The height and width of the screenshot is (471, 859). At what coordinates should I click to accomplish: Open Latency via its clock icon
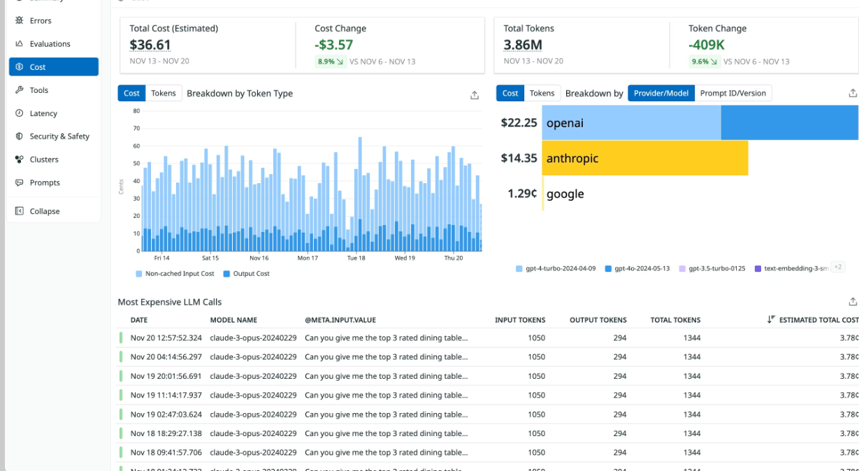[x=20, y=113]
